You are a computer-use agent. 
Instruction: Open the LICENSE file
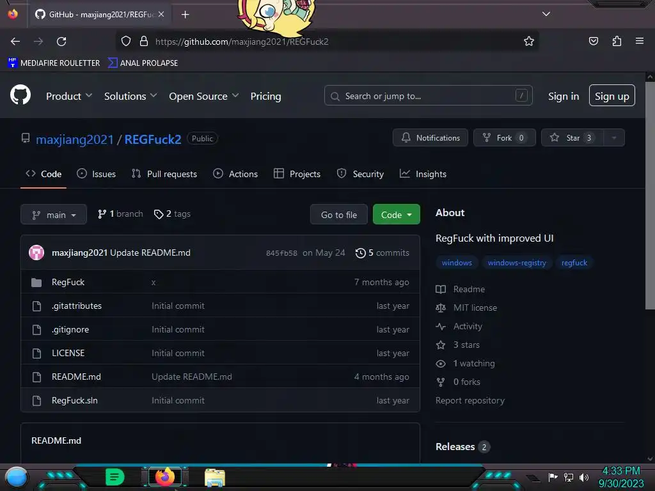pos(68,353)
